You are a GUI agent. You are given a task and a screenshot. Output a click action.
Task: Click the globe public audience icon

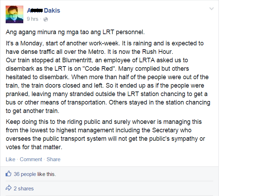tap(46, 19)
